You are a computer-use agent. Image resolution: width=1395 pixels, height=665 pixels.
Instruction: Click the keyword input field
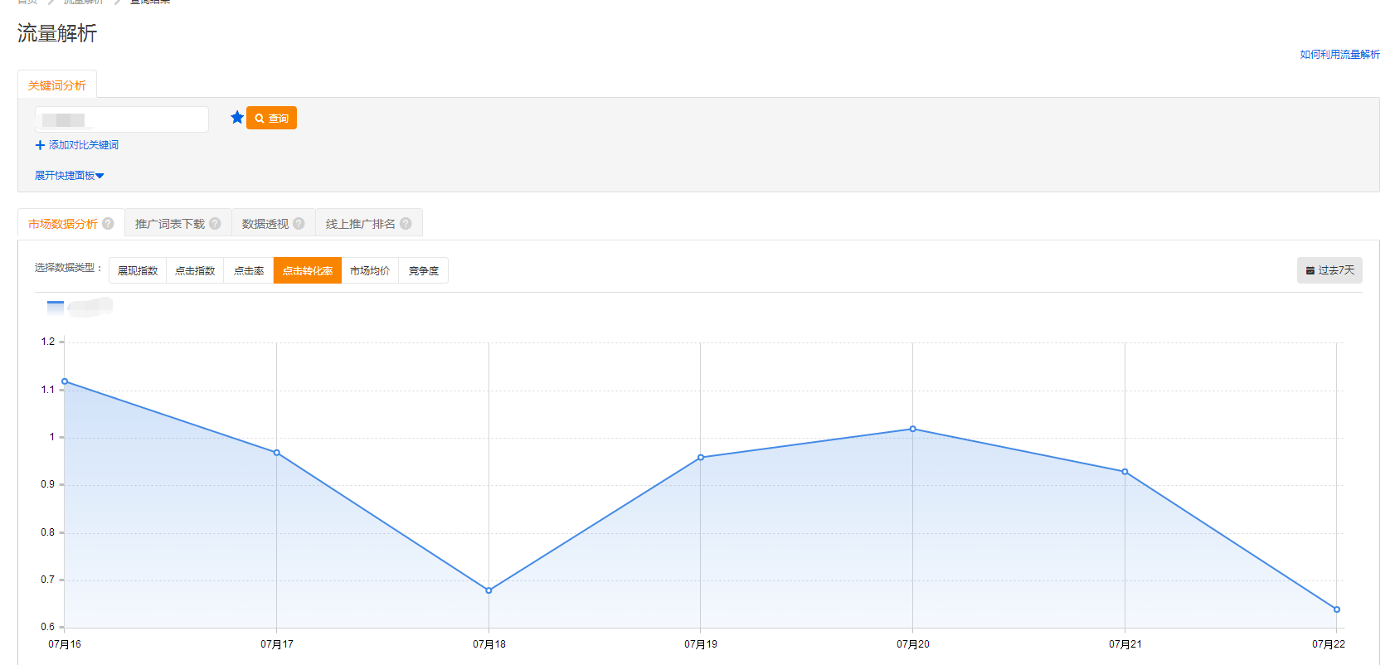pyautogui.click(x=122, y=119)
